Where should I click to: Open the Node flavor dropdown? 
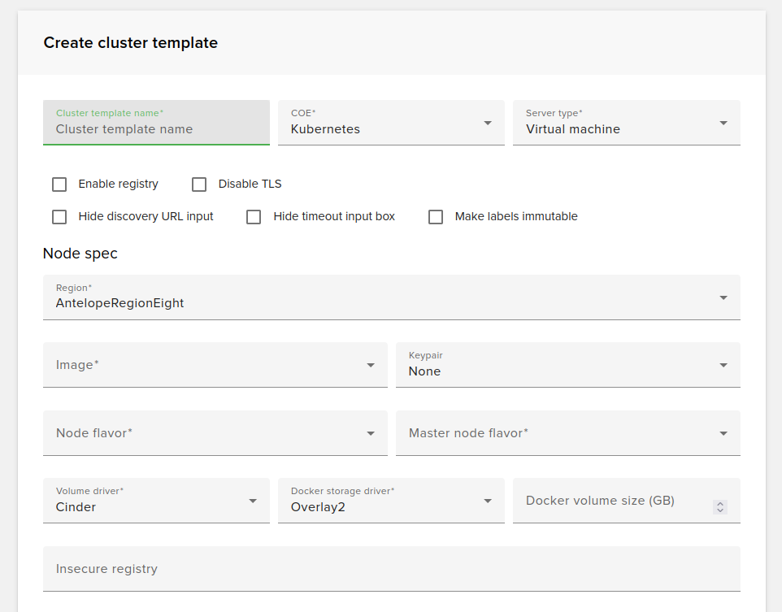coord(215,433)
